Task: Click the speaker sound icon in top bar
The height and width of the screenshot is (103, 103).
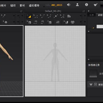Action: pyautogui.click(x=68, y=5)
